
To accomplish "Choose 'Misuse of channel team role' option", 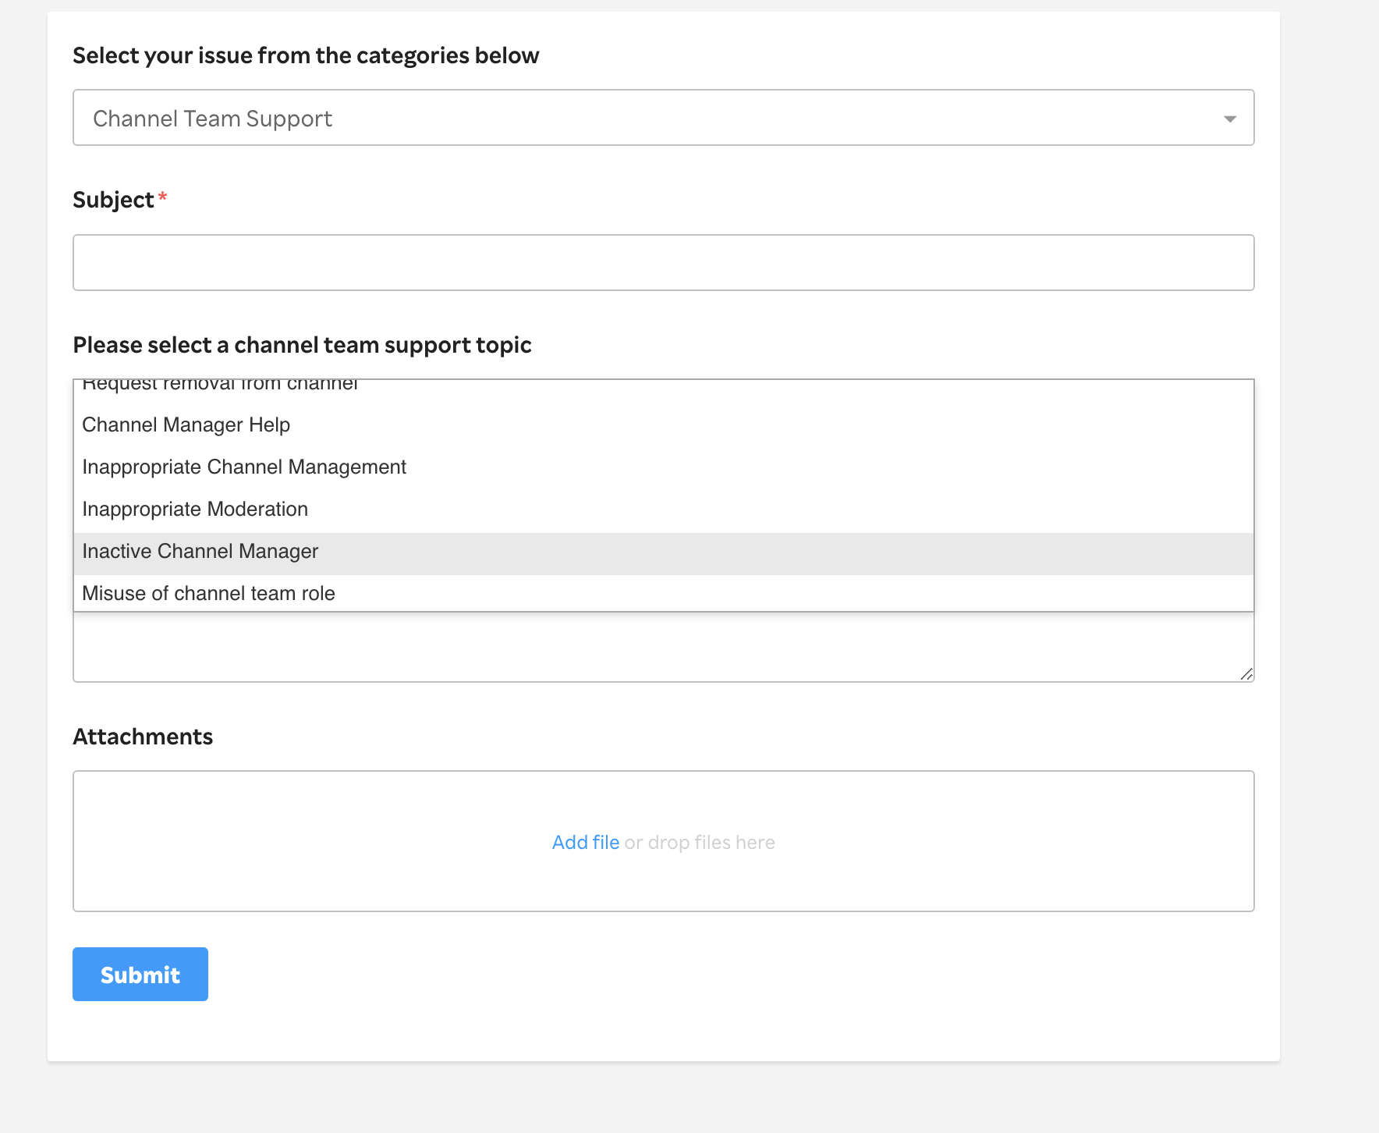I will [x=208, y=593].
